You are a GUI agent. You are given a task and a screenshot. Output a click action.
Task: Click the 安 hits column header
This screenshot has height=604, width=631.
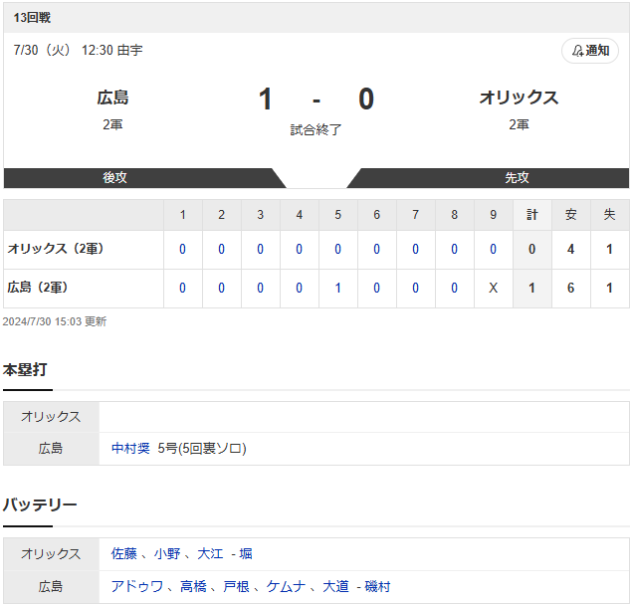tap(570, 215)
